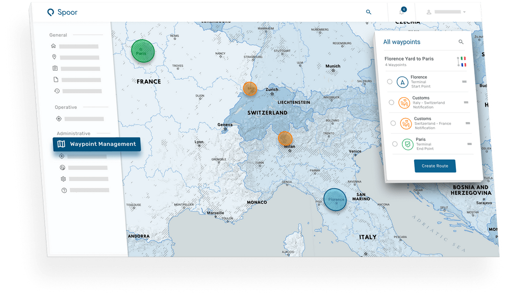This screenshot has height=296, width=510.
Task: Click the green Paris waypoint marker
Action: tap(142, 51)
